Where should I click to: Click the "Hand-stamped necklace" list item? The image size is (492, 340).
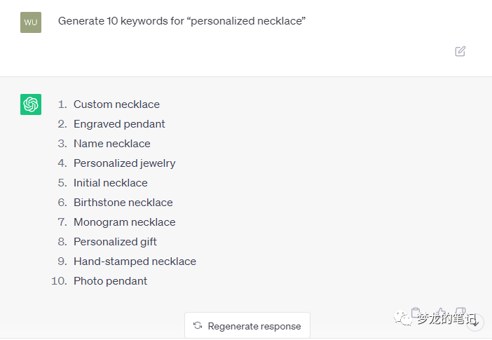point(135,261)
